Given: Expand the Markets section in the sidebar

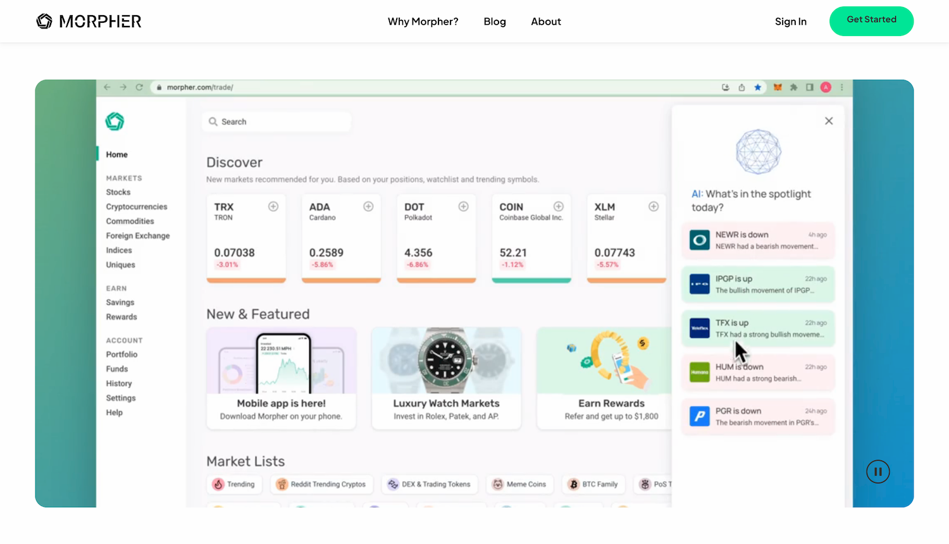Looking at the screenshot, I should point(124,178).
